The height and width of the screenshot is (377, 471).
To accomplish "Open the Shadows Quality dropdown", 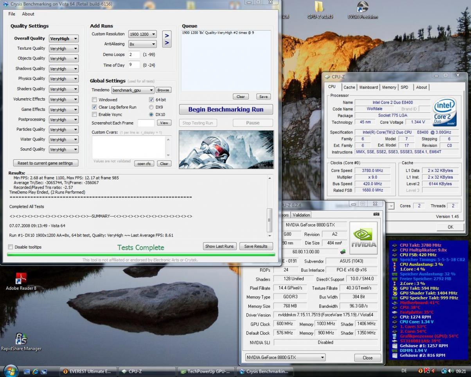I will tap(64, 69).
